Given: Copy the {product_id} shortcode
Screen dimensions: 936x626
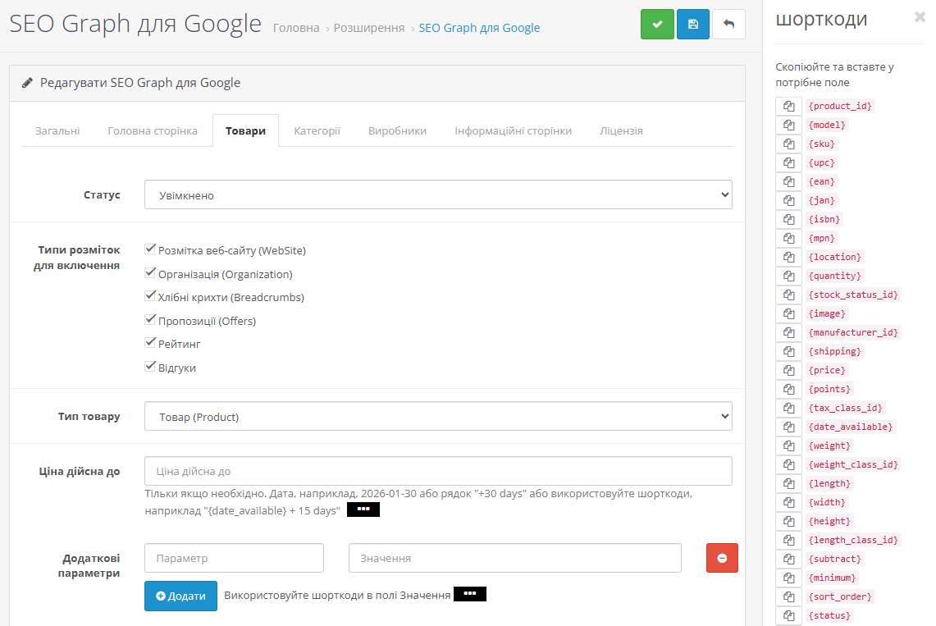Looking at the screenshot, I should [x=788, y=107].
